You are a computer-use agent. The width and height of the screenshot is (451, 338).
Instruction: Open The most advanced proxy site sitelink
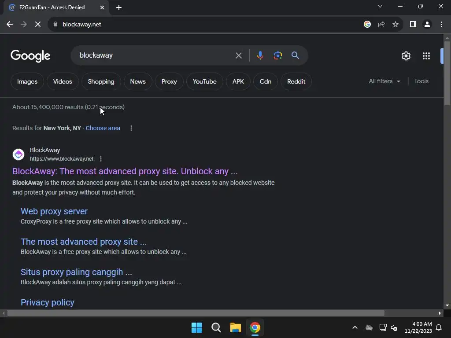tap(84, 242)
